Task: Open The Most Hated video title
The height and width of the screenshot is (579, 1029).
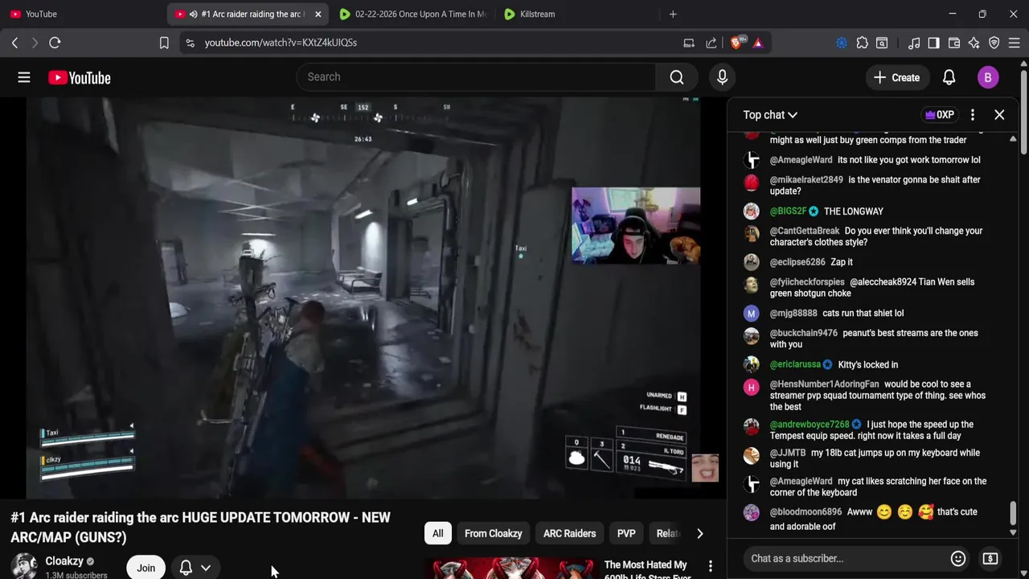Action: click(647, 570)
